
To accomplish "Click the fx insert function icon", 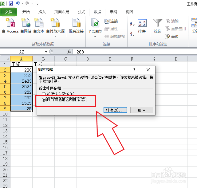I will click(69, 52).
